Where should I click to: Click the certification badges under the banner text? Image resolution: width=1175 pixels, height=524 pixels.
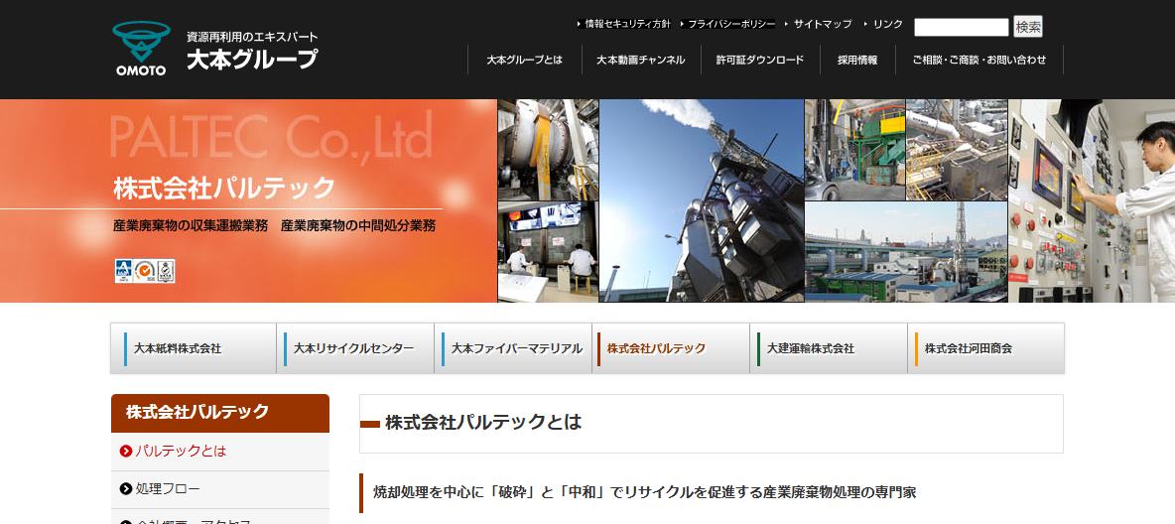145,271
